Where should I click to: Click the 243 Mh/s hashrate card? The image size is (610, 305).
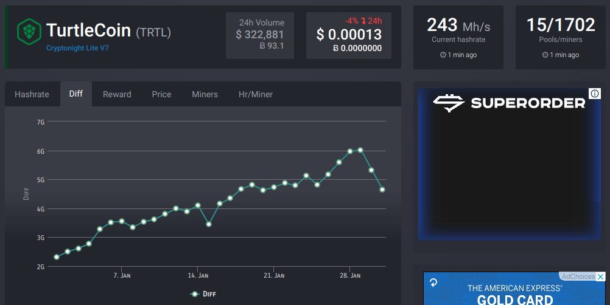tap(458, 37)
